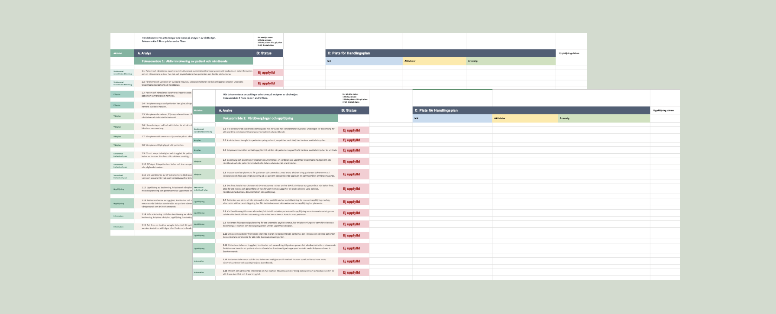The image size is (776, 314).
Task: Select row 1.5 text 'Vårdplanen formuleras' in back sheet
Action: (x=167, y=116)
